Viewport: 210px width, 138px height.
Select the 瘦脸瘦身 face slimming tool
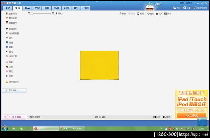[11, 23]
